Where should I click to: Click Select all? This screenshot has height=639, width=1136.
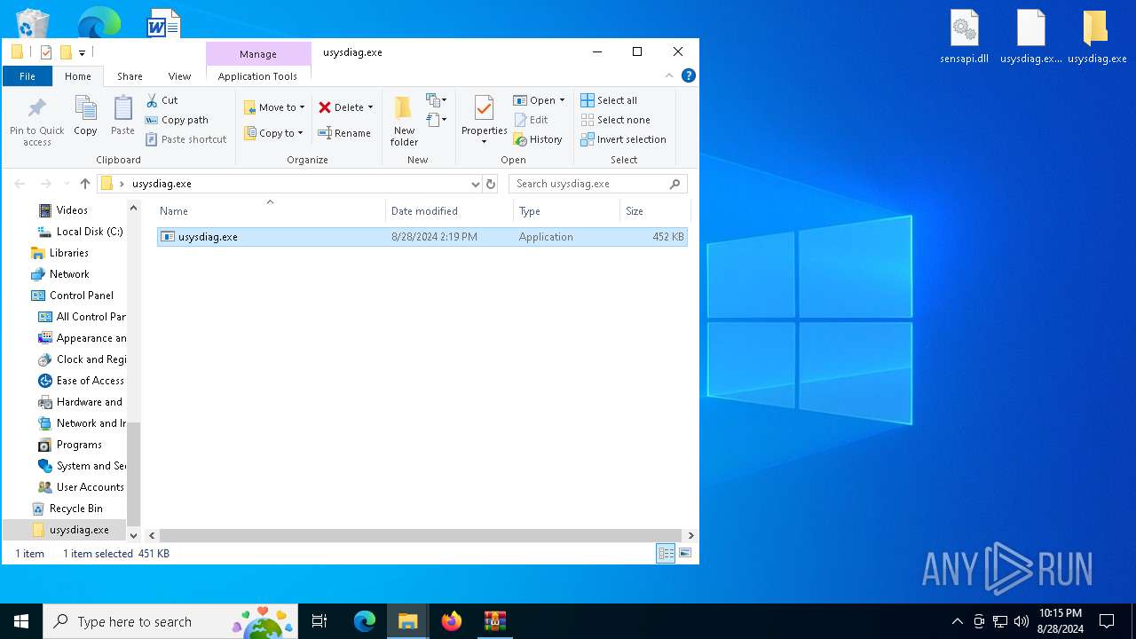tap(609, 100)
